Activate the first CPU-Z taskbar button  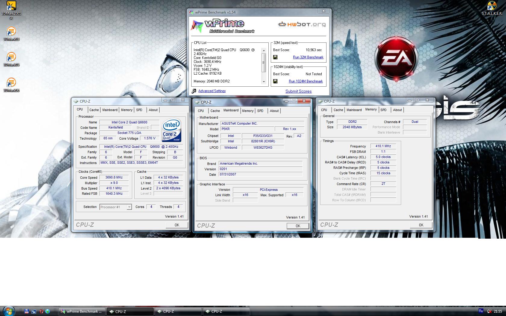click(130, 311)
